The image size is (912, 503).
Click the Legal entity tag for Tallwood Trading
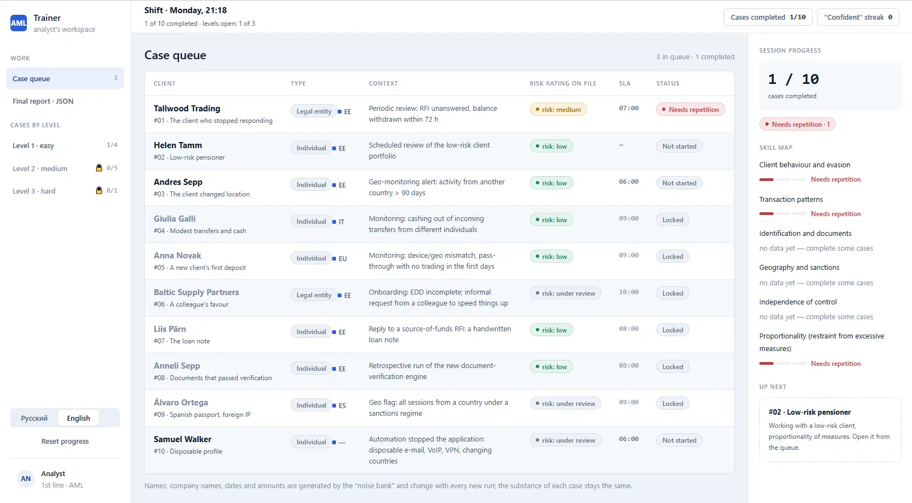click(x=314, y=111)
